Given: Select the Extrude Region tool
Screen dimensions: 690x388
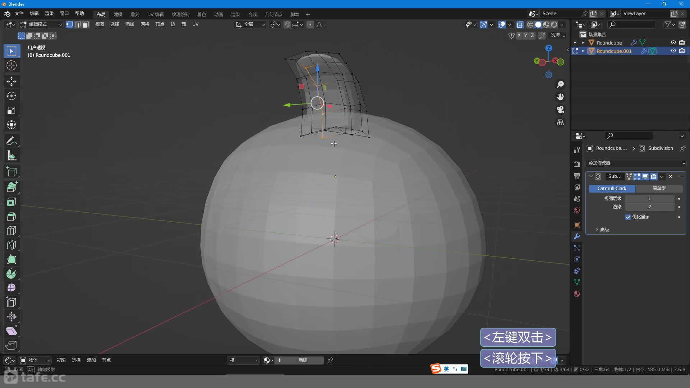Looking at the screenshot, I should point(11,187).
